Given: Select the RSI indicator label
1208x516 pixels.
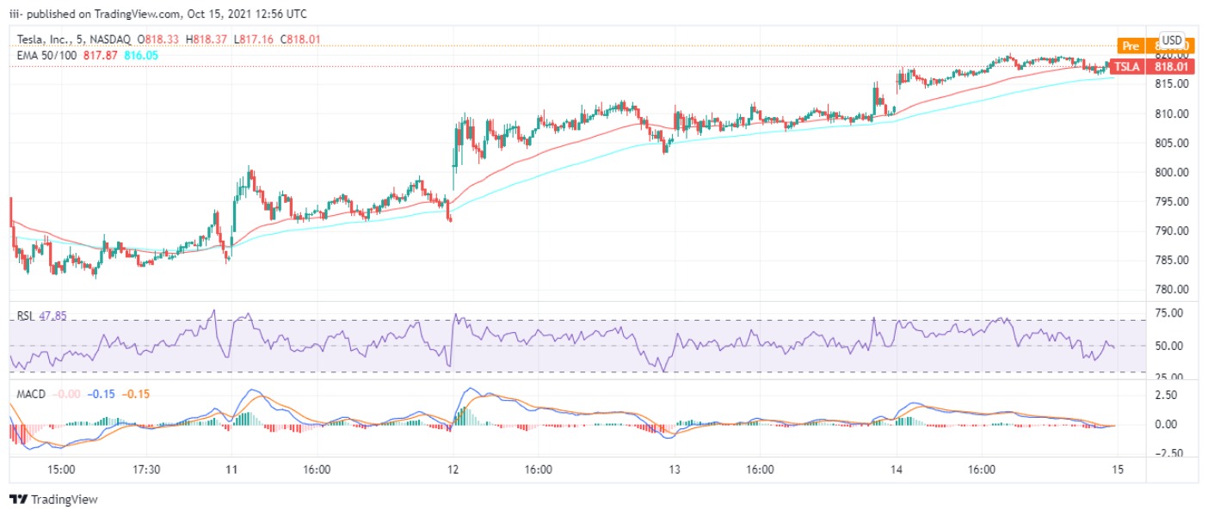Looking at the screenshot, I should pyautogui.click(x=26, y=316).
